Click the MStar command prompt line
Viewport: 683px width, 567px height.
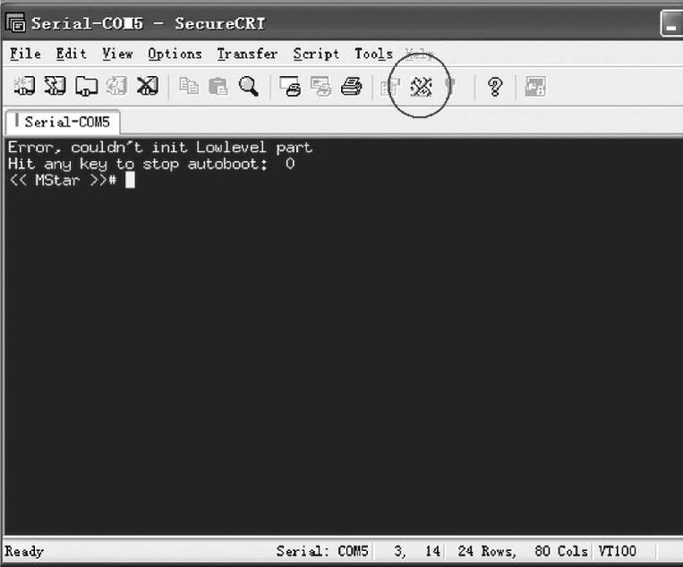(x=72, y=180)
